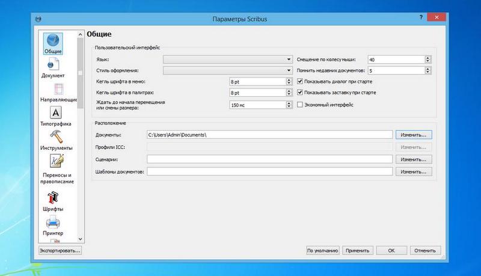This screenshot has height=276, width=481.
Task: Increase Кегль шрифта в меню value
Action: 289,80
